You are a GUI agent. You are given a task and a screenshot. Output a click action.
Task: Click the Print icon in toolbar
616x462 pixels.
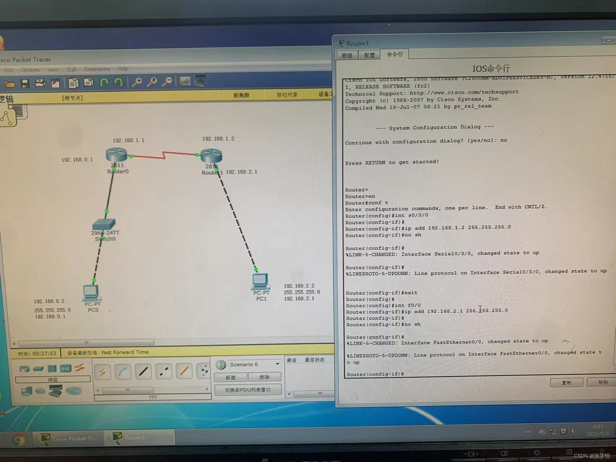pos(40,83)
